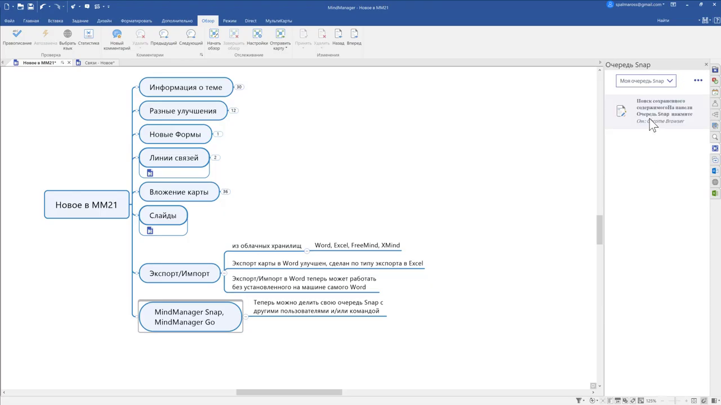Open the Задание ribbon tab
The image size is (721, 405).
80,21
